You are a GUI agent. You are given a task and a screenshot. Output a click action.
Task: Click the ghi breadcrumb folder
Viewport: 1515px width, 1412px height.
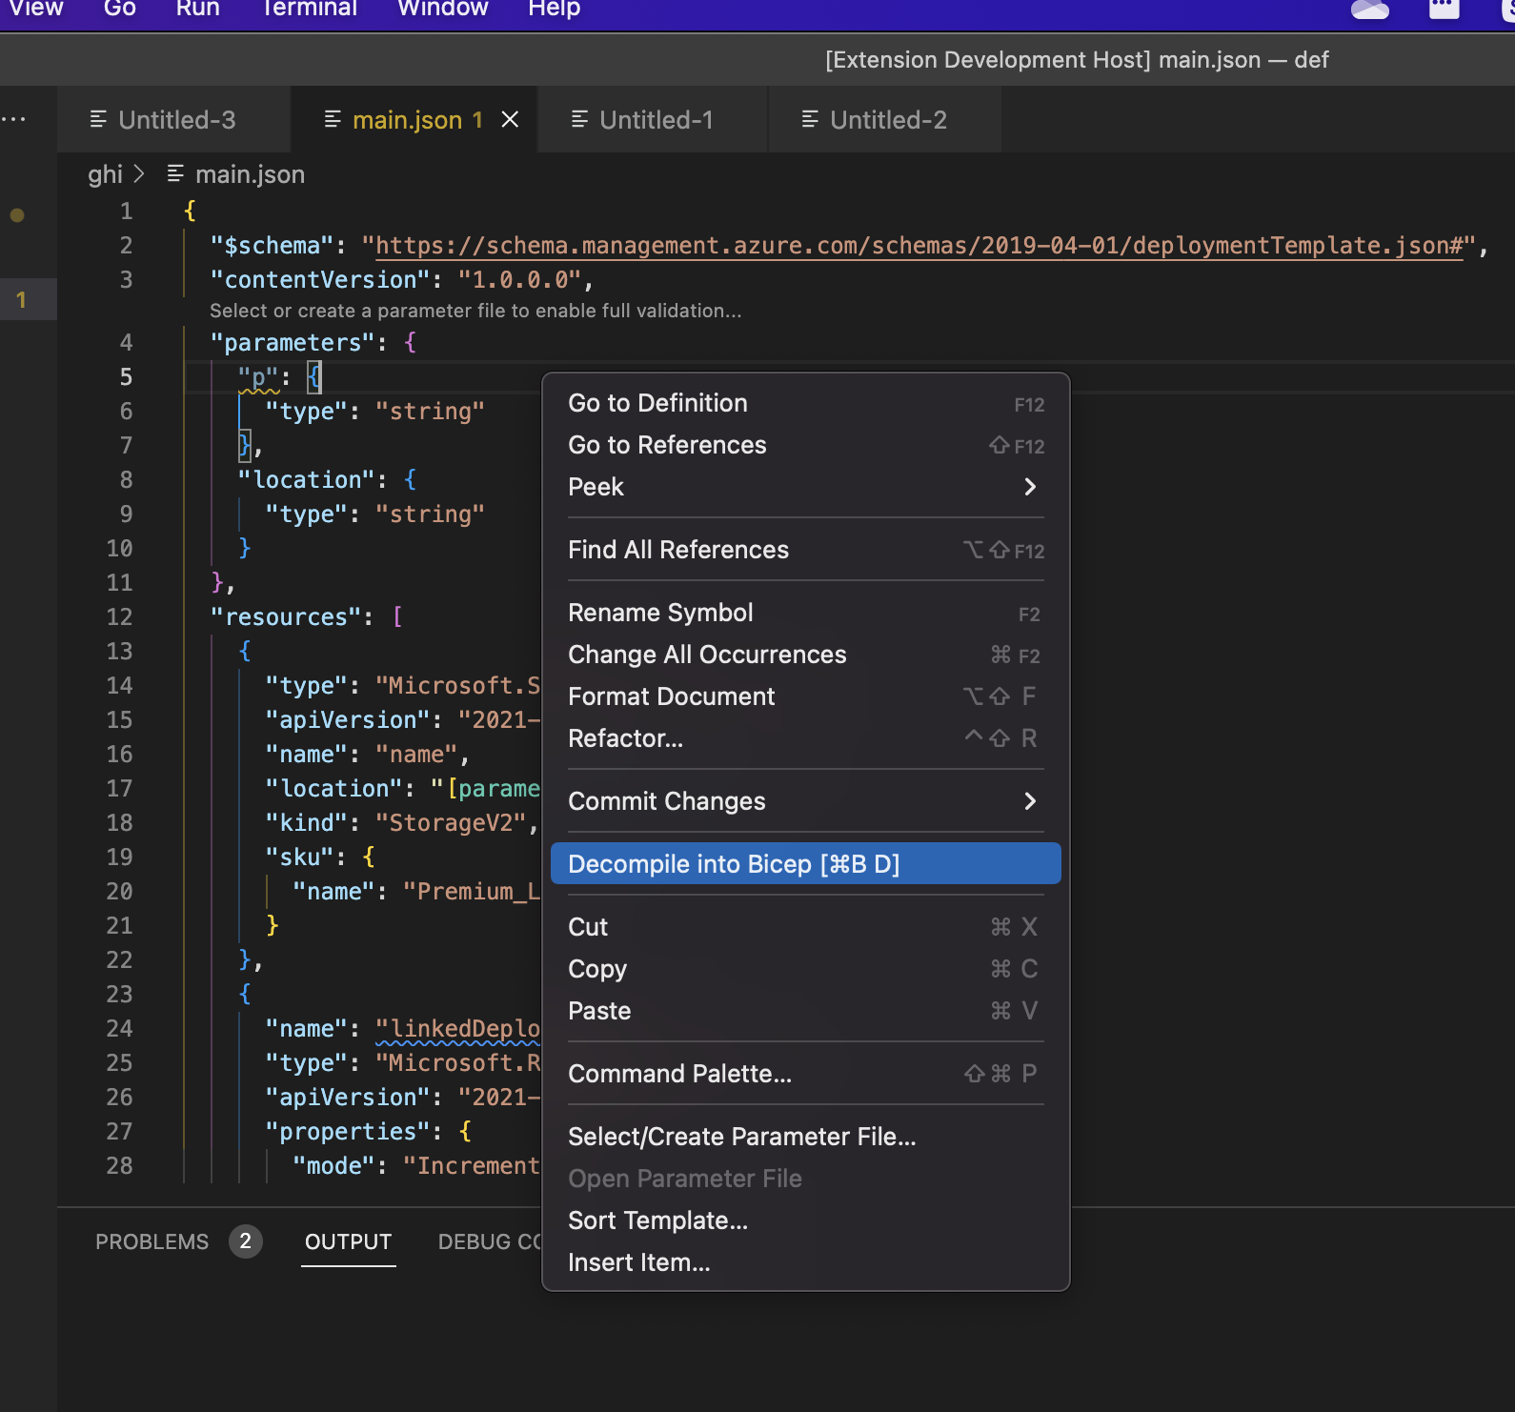click(x=105, y=174)
